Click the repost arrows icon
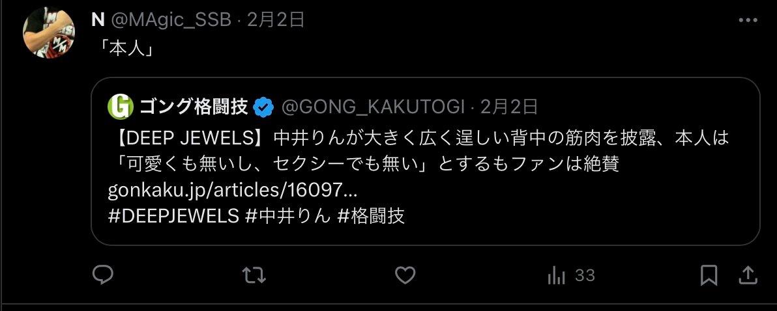This screenshot has height=311, width=777. [x=254, y=275]
